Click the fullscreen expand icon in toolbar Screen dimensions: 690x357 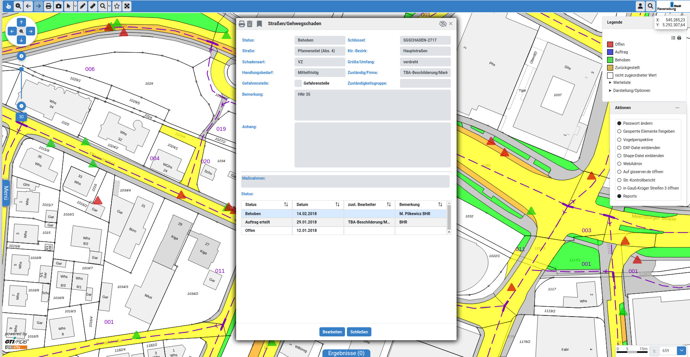tap(127, 6)
